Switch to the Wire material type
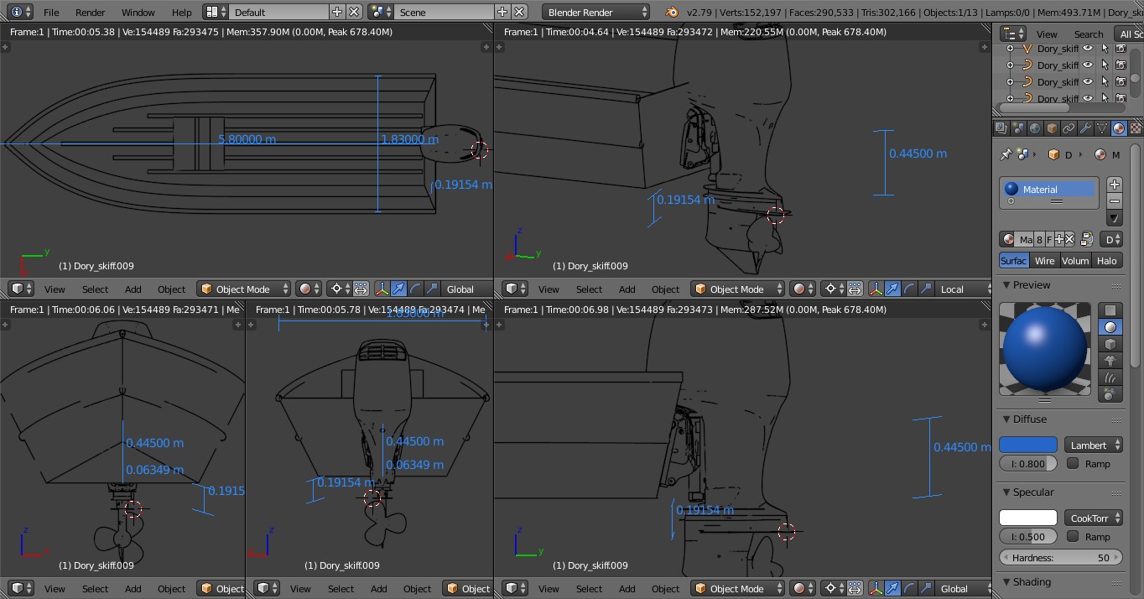 (1044, 261)
